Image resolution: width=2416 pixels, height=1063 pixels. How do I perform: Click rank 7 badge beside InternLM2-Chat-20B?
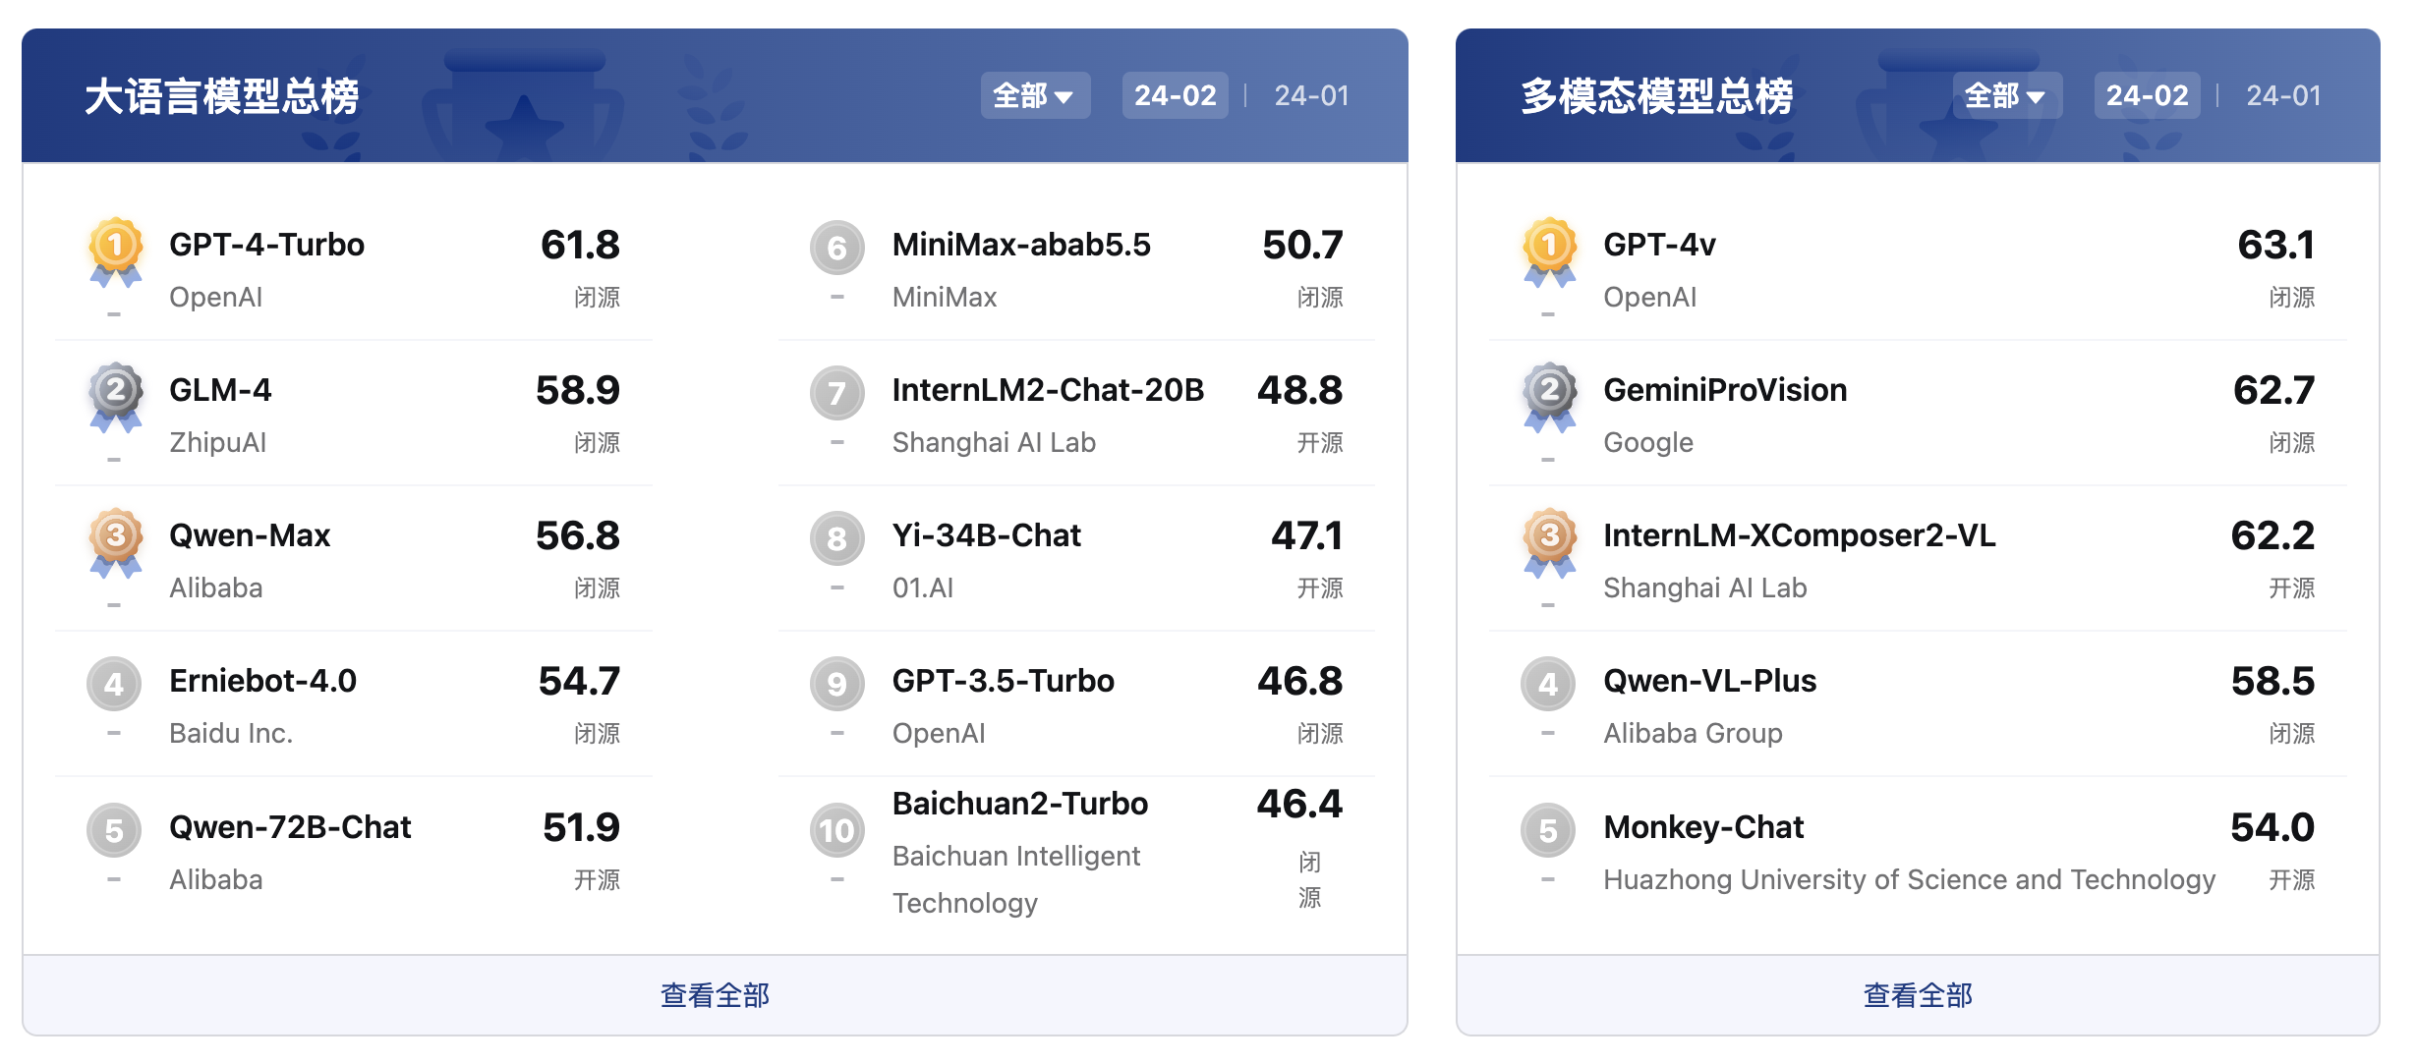coord(837,393)
